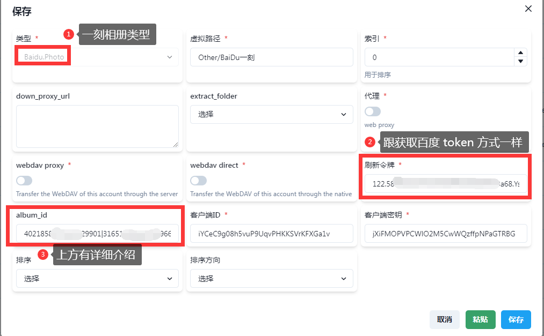Expand the extract_folder dropdown

click(271, 114)
